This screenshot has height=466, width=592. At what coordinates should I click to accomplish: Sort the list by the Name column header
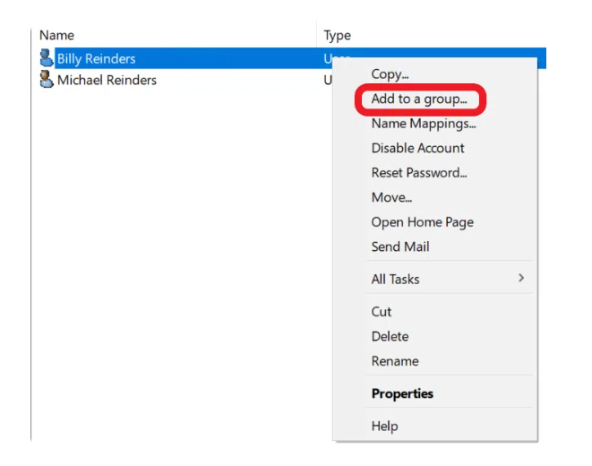coord(56,35)
